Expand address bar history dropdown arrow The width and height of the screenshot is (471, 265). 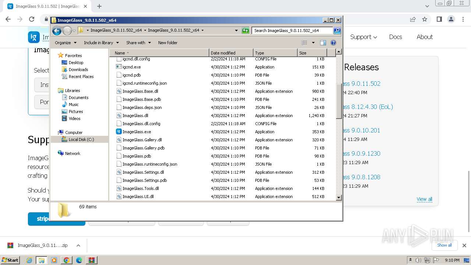236,31
